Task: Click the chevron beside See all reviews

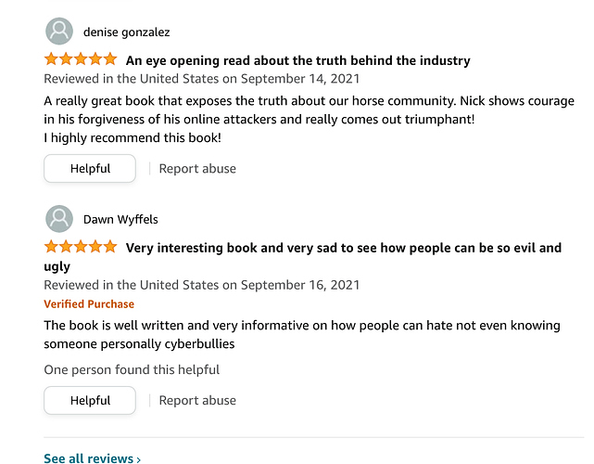Action: [139, 459]
